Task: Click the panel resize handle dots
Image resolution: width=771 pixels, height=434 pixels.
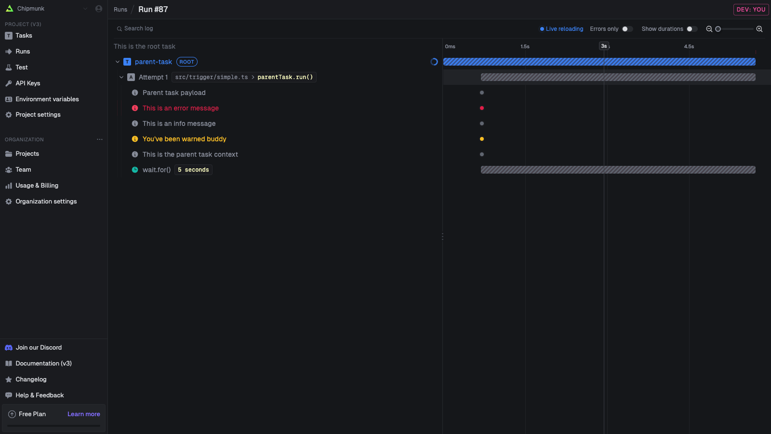Action: [x=442, y=236]
